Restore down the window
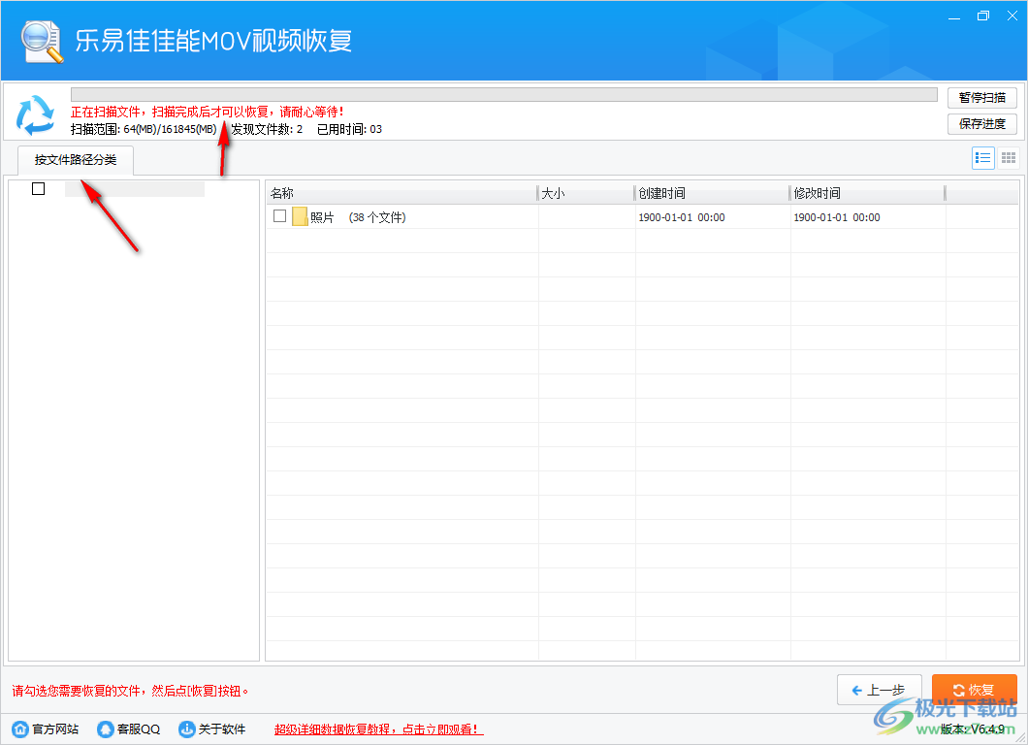The width and height of the screenshot is (1028, 745). [x=982, y=16]
